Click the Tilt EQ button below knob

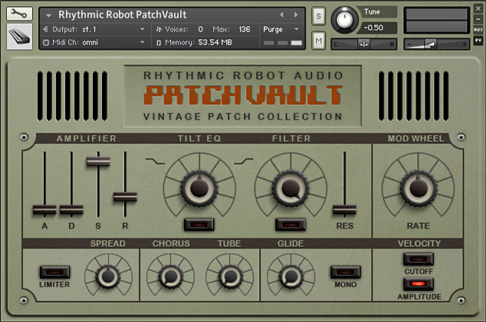coord(199,225)
